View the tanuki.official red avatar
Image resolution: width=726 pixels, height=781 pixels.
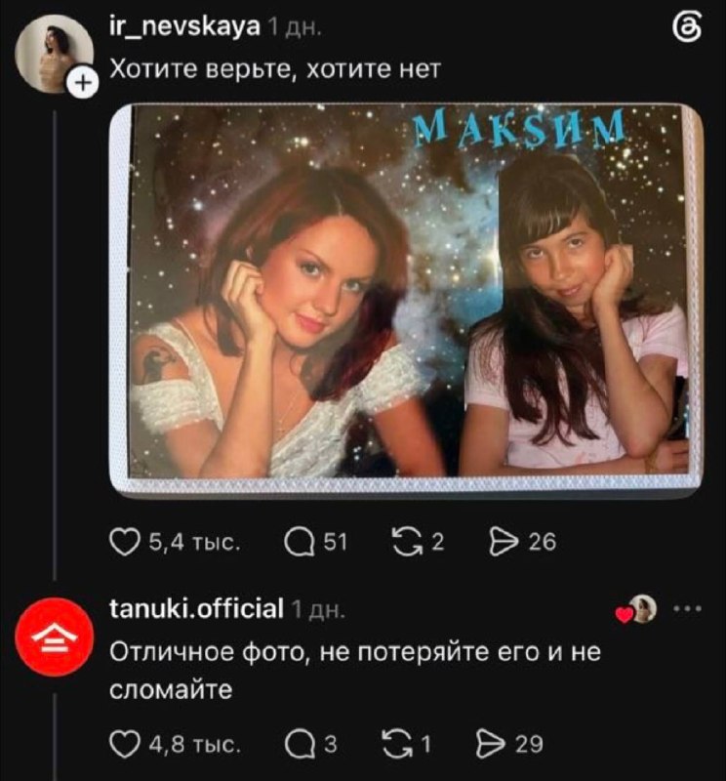point(55,637)
